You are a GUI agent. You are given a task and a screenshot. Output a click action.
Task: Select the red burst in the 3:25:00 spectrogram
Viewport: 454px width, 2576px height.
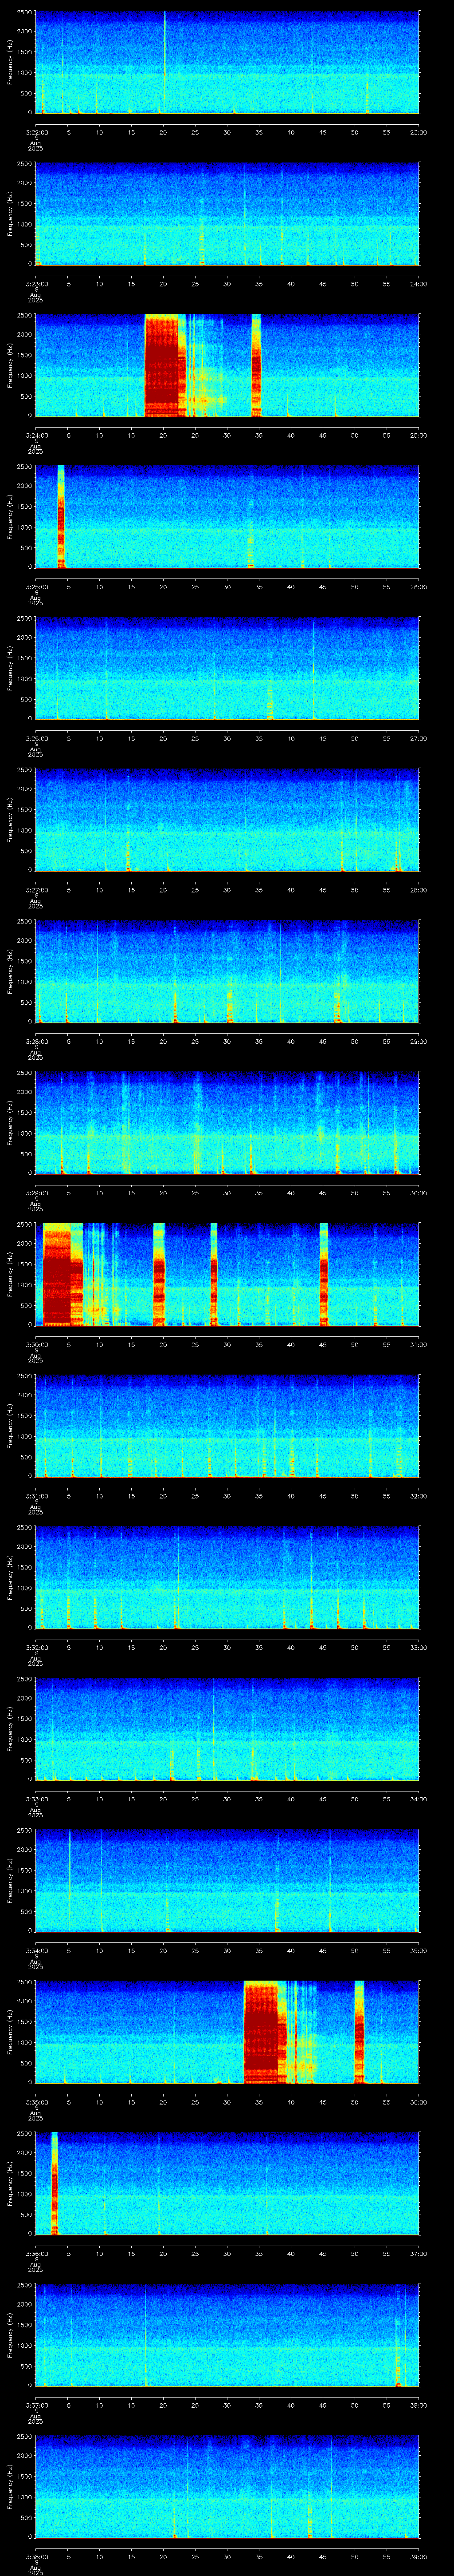(x=61, y=516)
